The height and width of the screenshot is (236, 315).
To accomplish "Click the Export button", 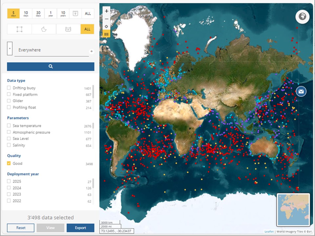I will coord(80,228).
